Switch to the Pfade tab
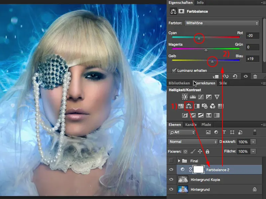Screen dimensions: 266x199 point(206,125)
